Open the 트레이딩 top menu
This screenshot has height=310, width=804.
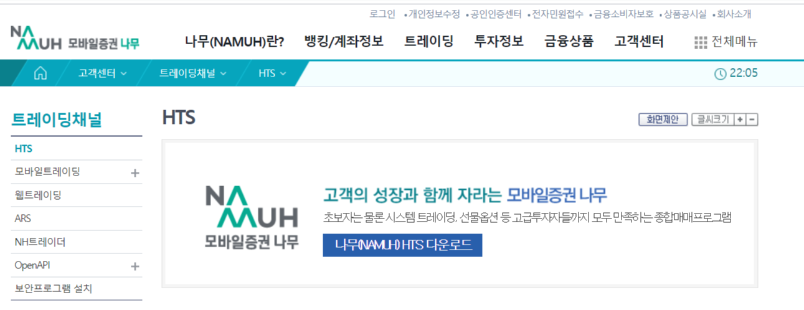429,42
